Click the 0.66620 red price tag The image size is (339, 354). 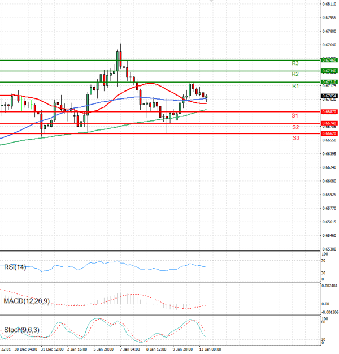click(x=329, y=134)
